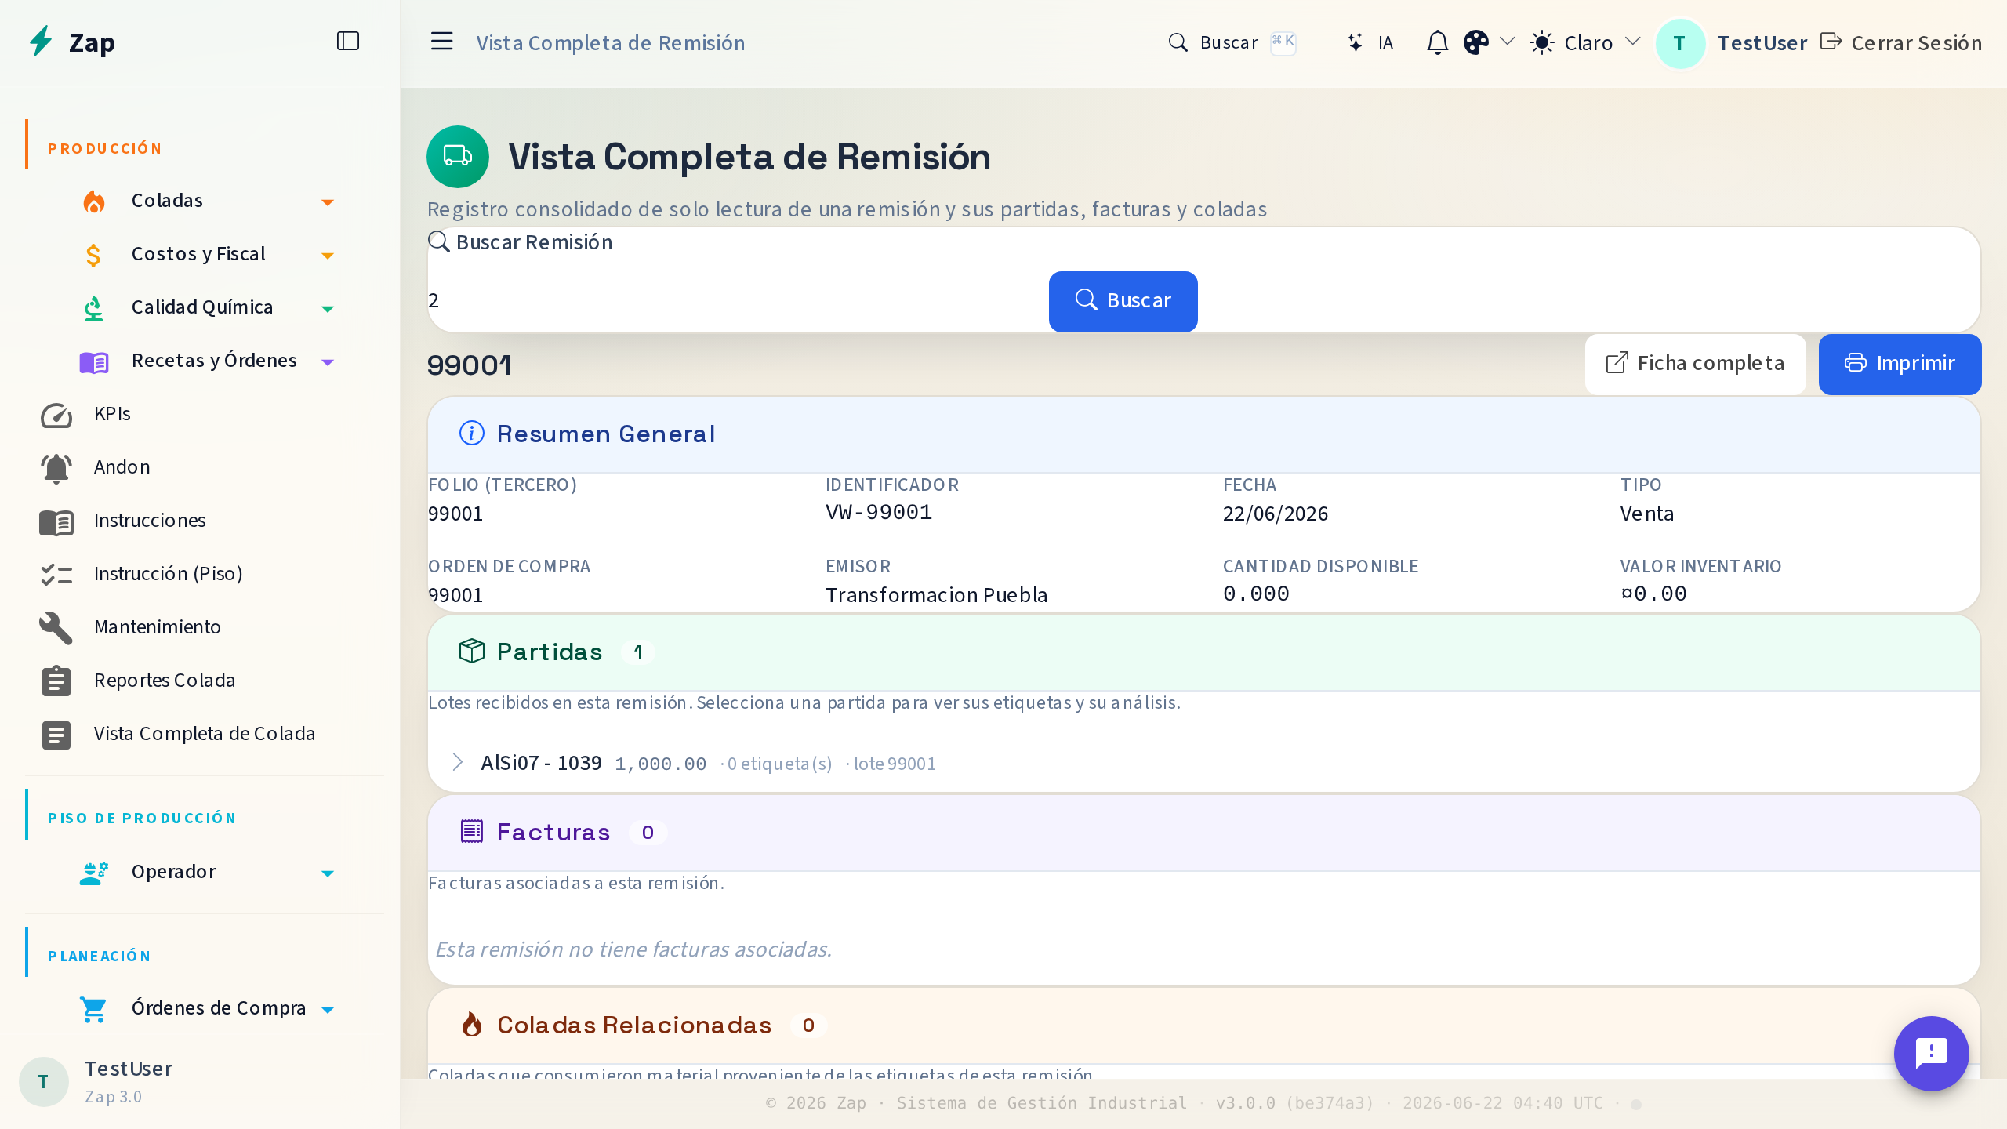Click the Recetas y Órdenes book icon
Image resolution: width=2007 pixels, height=1129 pixels.
[94, 361]
